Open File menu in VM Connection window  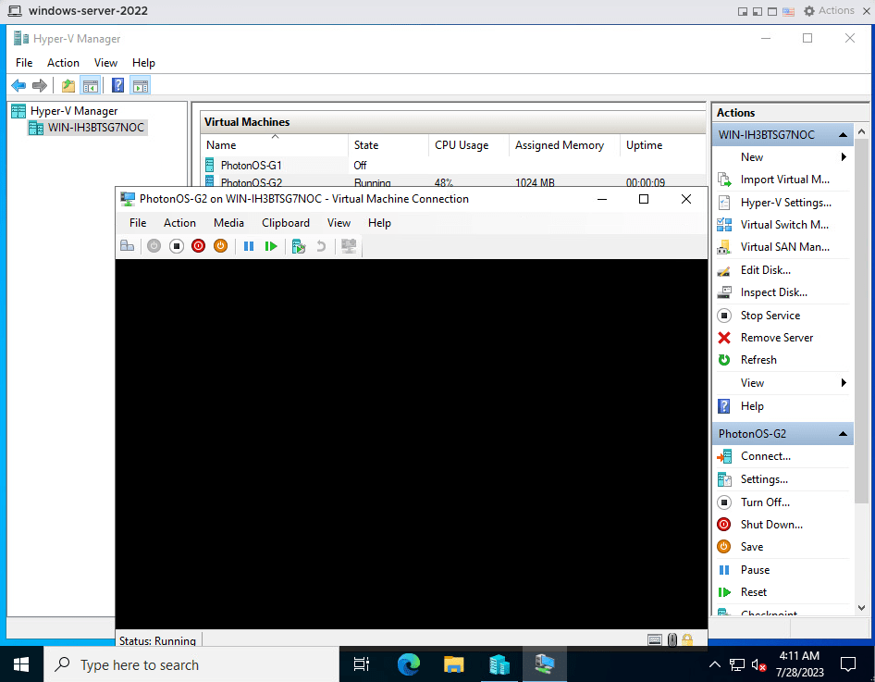[138, 223]
